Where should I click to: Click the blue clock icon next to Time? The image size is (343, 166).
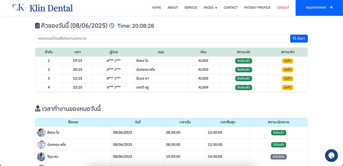(x=111, y=26)
